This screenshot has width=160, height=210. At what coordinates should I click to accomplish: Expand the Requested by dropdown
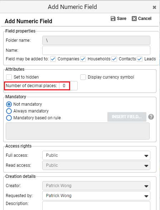[x=96, y=196]
